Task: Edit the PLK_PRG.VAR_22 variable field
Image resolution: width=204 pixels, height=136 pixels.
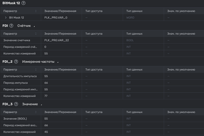Action: [x=62, y=40]
